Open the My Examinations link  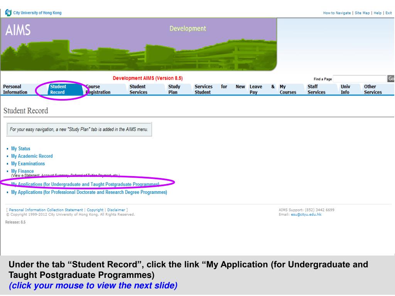tap(28, 163)
